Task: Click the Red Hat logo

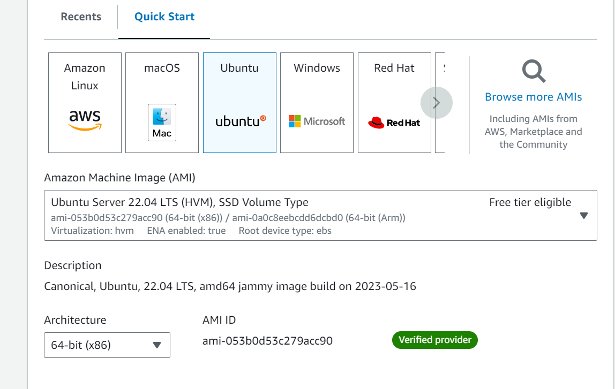Action: [x=394, y=123]
